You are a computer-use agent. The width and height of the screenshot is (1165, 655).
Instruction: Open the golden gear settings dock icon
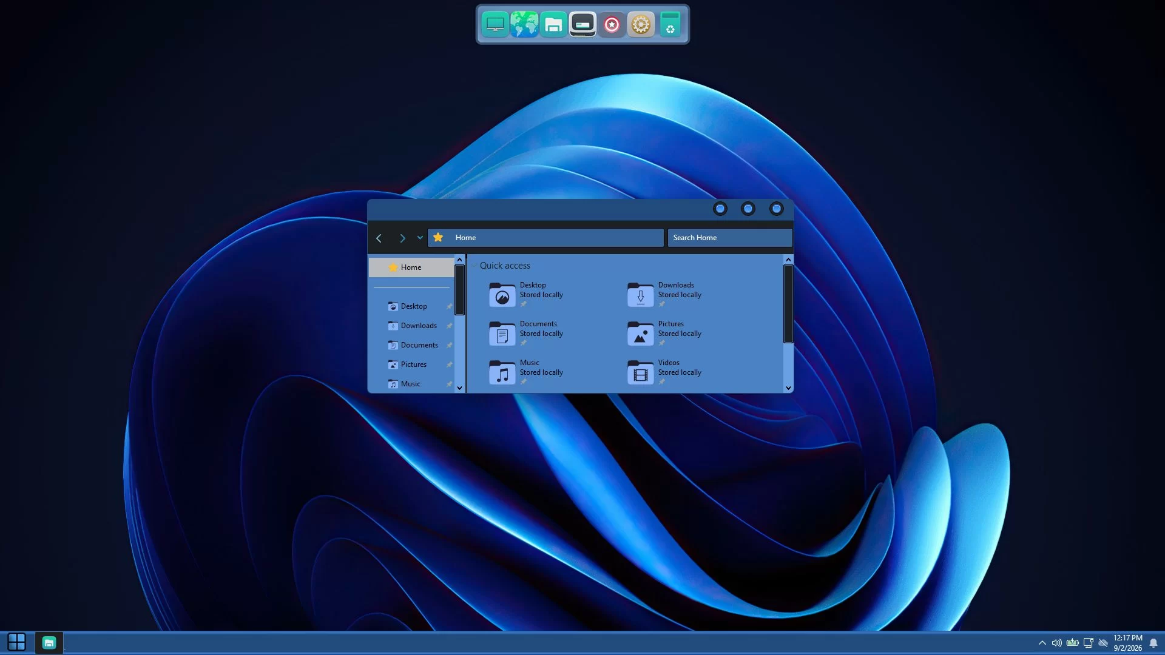coord(641,25)
